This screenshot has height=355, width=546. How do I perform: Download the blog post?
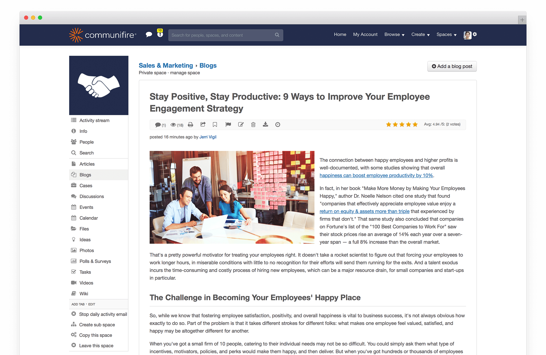tap(265, 125)
